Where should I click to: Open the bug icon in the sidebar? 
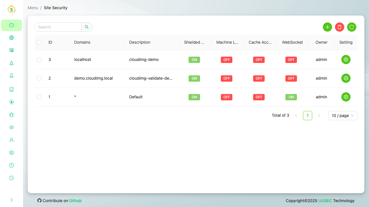pyautogui.click(x=12, y=115)
